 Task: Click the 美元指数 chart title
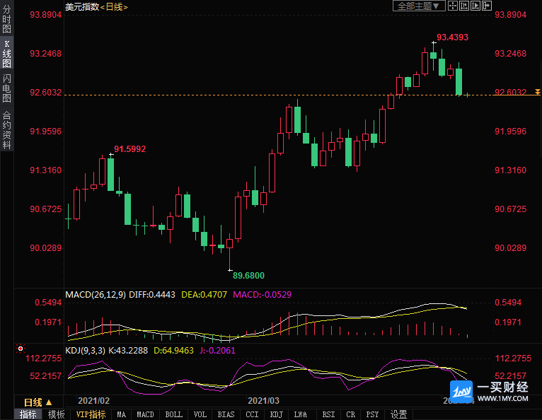pos(82,6)
